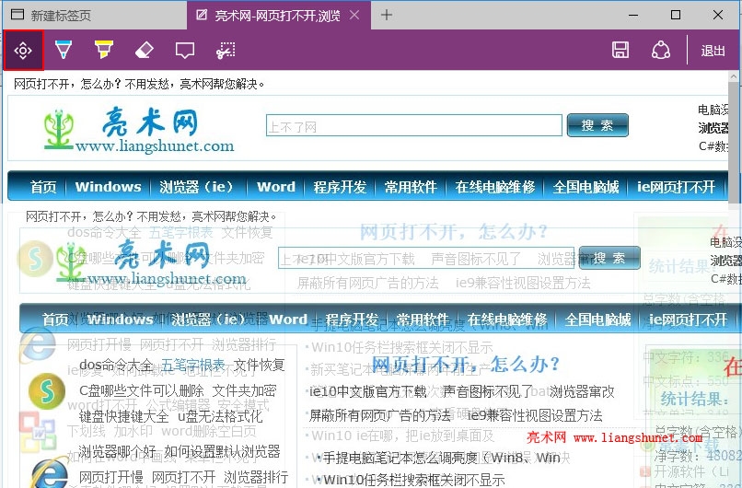This screenshot has width=742, height=488.
Task: Open Word in the upper navigation bar
Action: [276, 187]
